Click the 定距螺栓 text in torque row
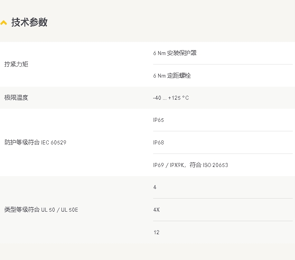The height and width of the screenshot is (260, 295). point(179,75)
